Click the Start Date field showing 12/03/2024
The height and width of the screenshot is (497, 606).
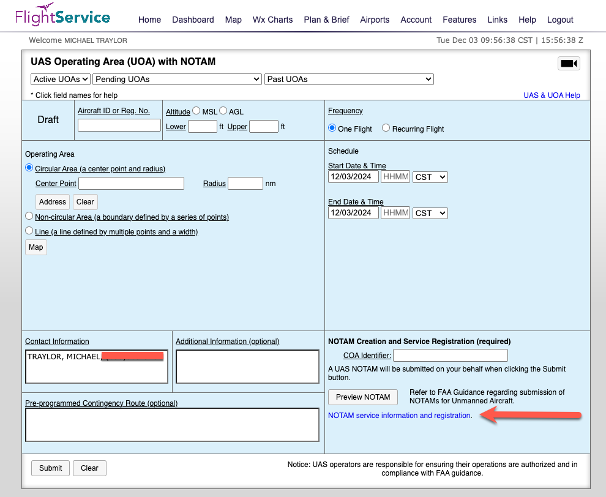click(353, 177)
